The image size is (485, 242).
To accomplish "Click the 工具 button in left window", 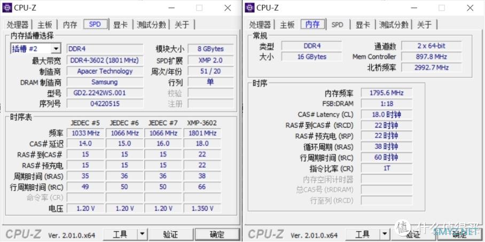I will (120, 235).
